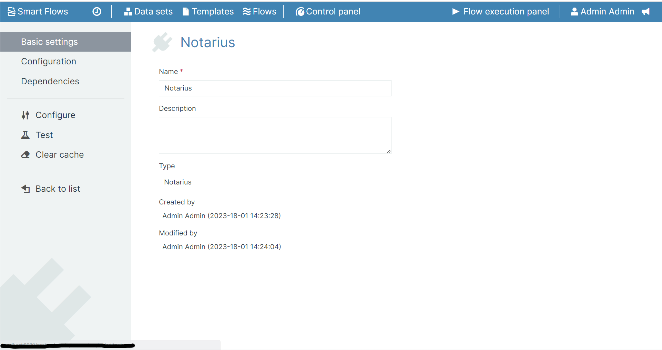This screenshot has height=350, width=662.
Task: Click the Configure action link
Action: pos(48,115)
